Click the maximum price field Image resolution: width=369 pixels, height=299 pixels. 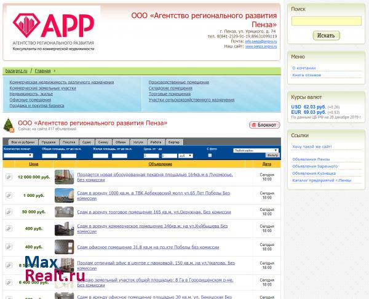click(170, 156)
